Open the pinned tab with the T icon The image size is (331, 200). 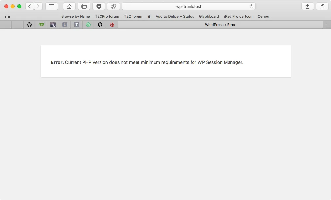[x=76, y=25]
